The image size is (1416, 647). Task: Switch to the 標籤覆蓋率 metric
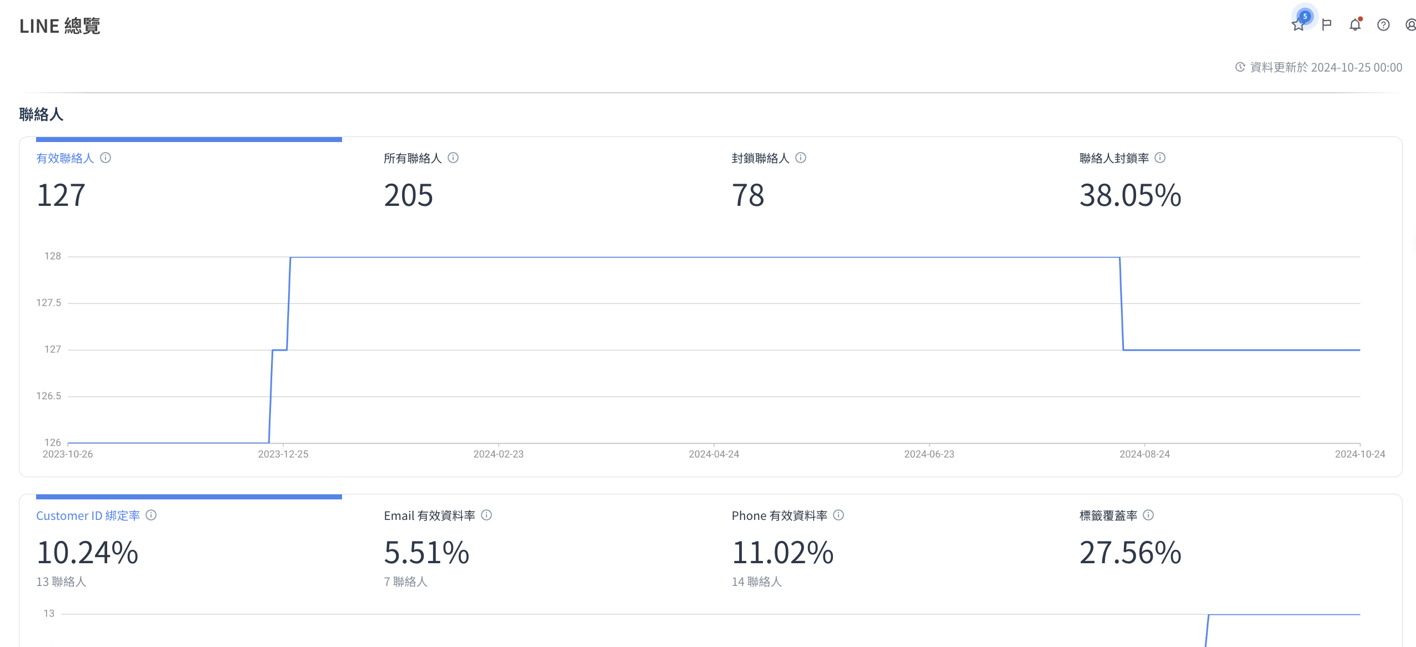[1108, 516]
